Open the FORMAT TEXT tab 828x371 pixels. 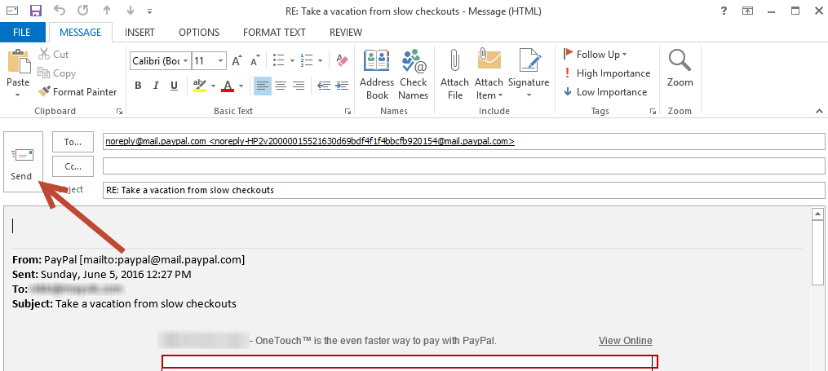(x=274, y=32)
